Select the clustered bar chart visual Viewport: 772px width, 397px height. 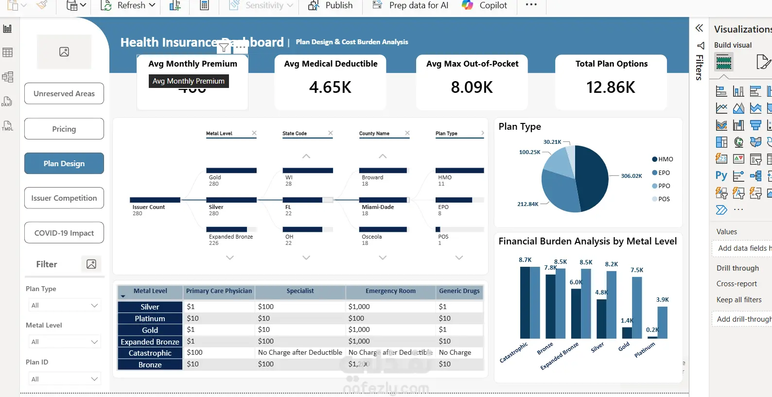(x=755, y=91)
